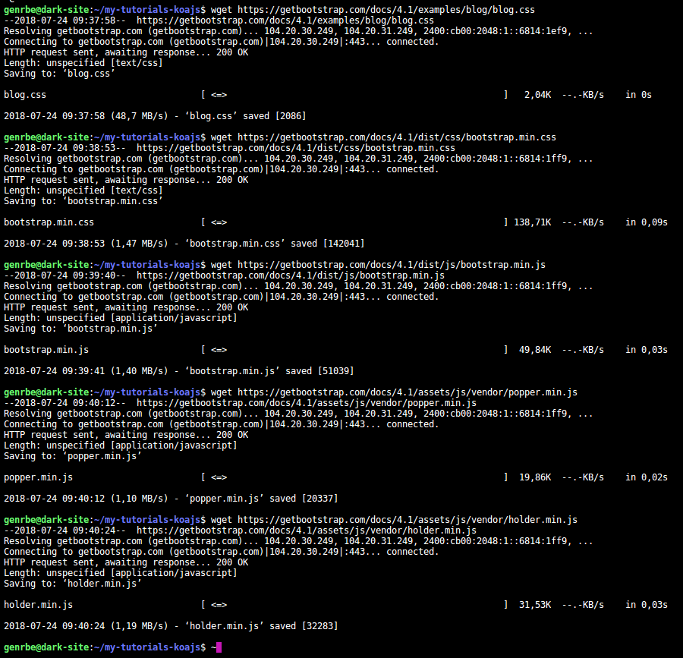683x658 pixels.
Task: Click the holder.min.js wget command URL
Action: pos(408,520)
